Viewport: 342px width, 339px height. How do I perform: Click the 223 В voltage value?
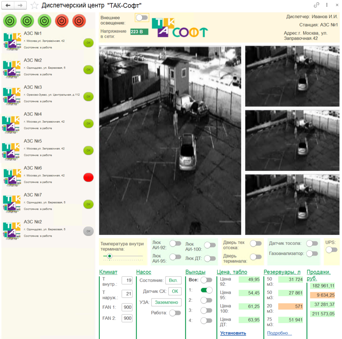[139, 32]
